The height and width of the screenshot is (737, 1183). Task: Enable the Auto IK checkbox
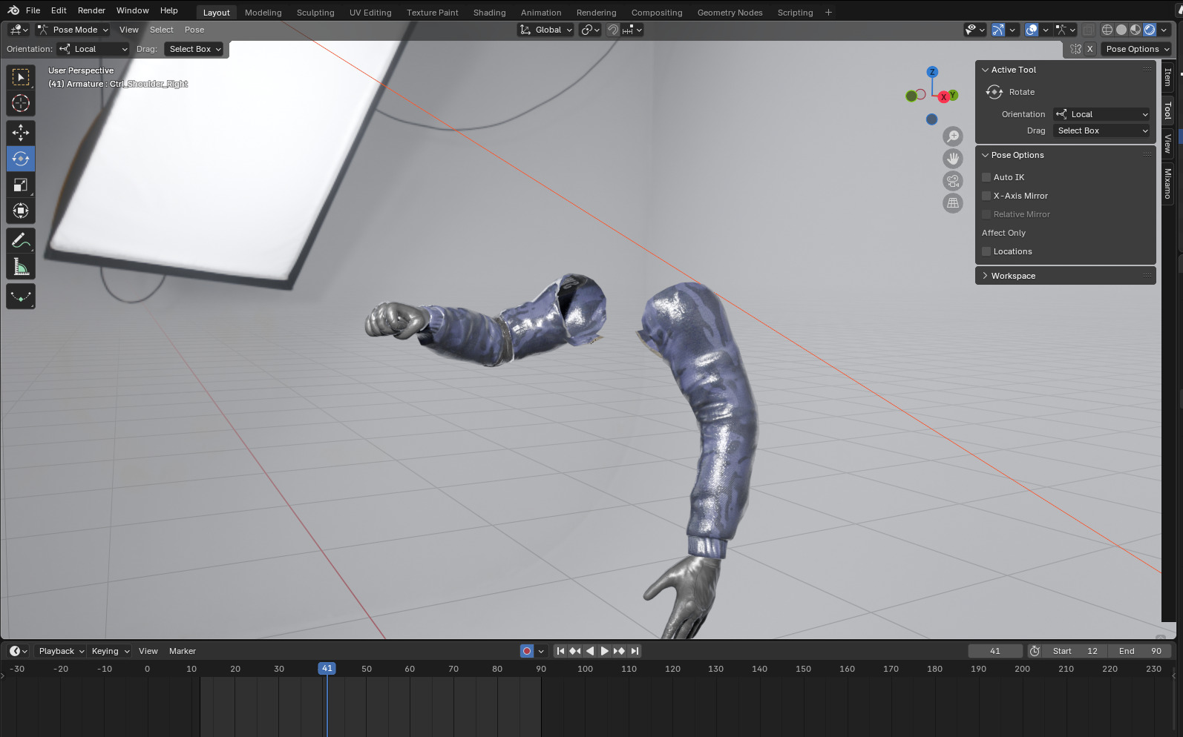point(986,177)
